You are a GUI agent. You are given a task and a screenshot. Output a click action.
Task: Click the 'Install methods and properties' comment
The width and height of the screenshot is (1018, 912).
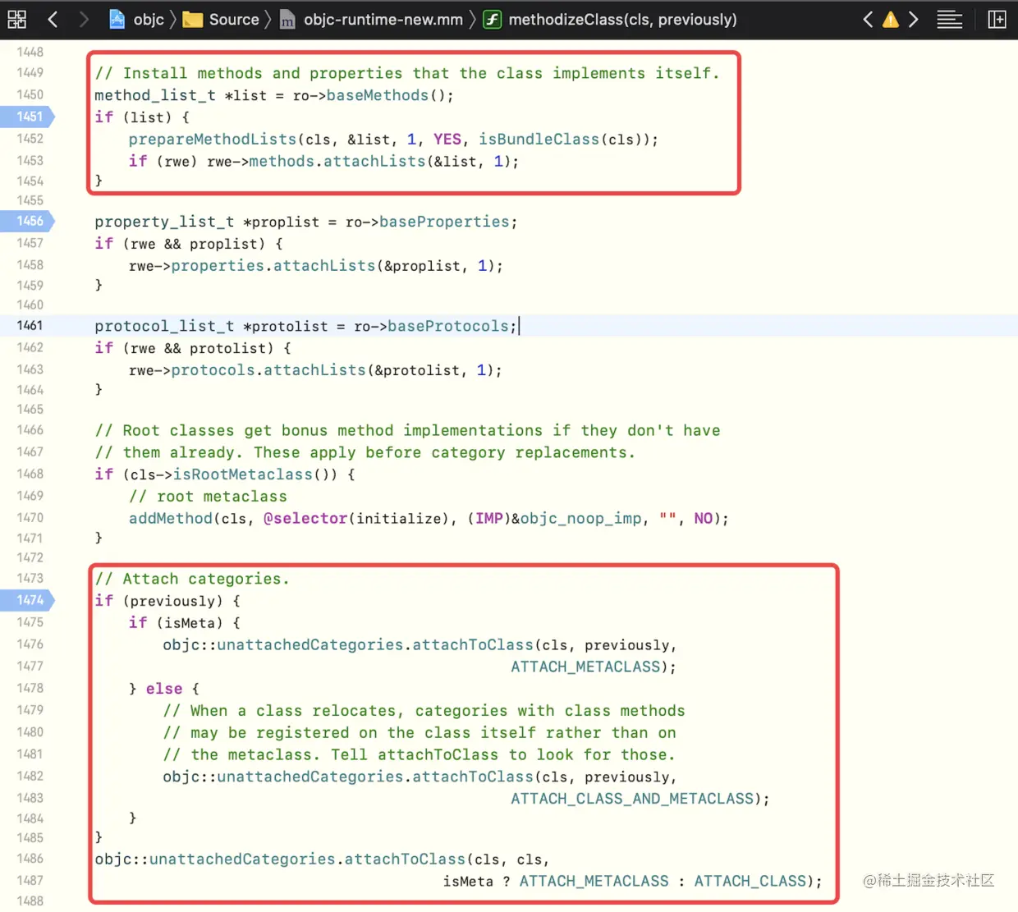pyautogui.click(x=407, y=73)
